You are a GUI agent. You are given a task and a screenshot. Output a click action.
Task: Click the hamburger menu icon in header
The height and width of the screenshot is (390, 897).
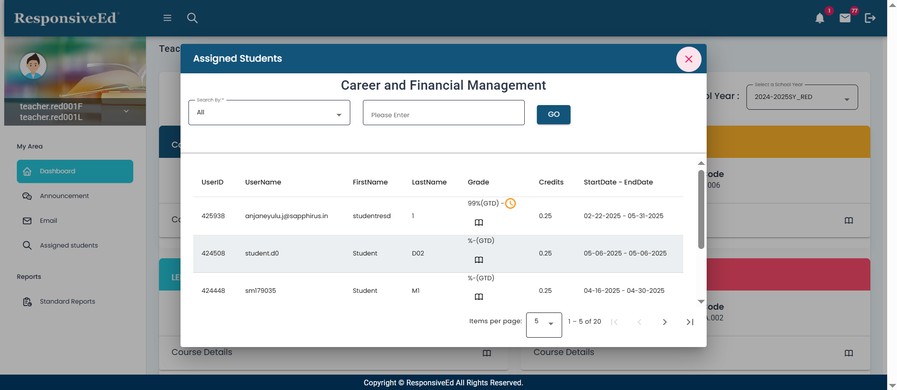click(x=167, y=18)
